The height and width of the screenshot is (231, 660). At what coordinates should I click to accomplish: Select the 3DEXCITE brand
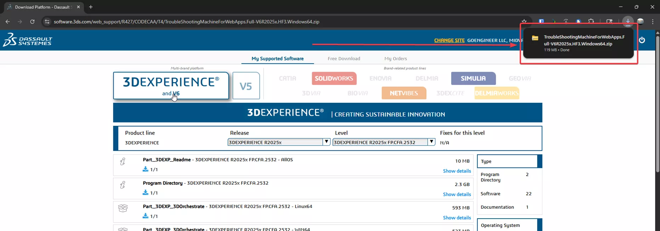click(450, 93)
